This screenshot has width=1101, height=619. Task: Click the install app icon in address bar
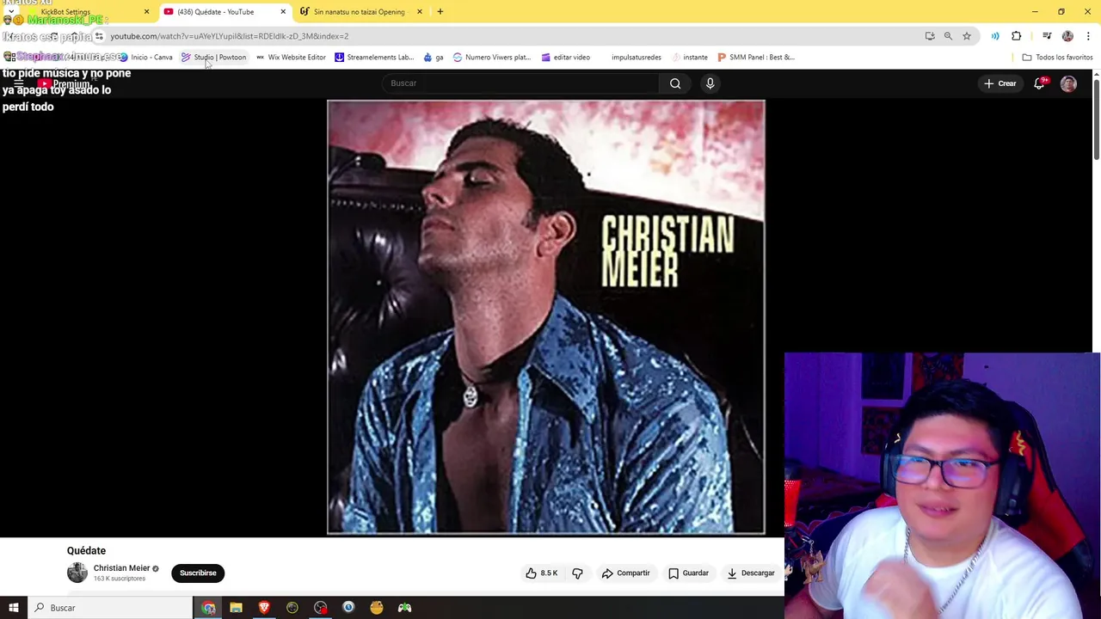coord(930,36)
